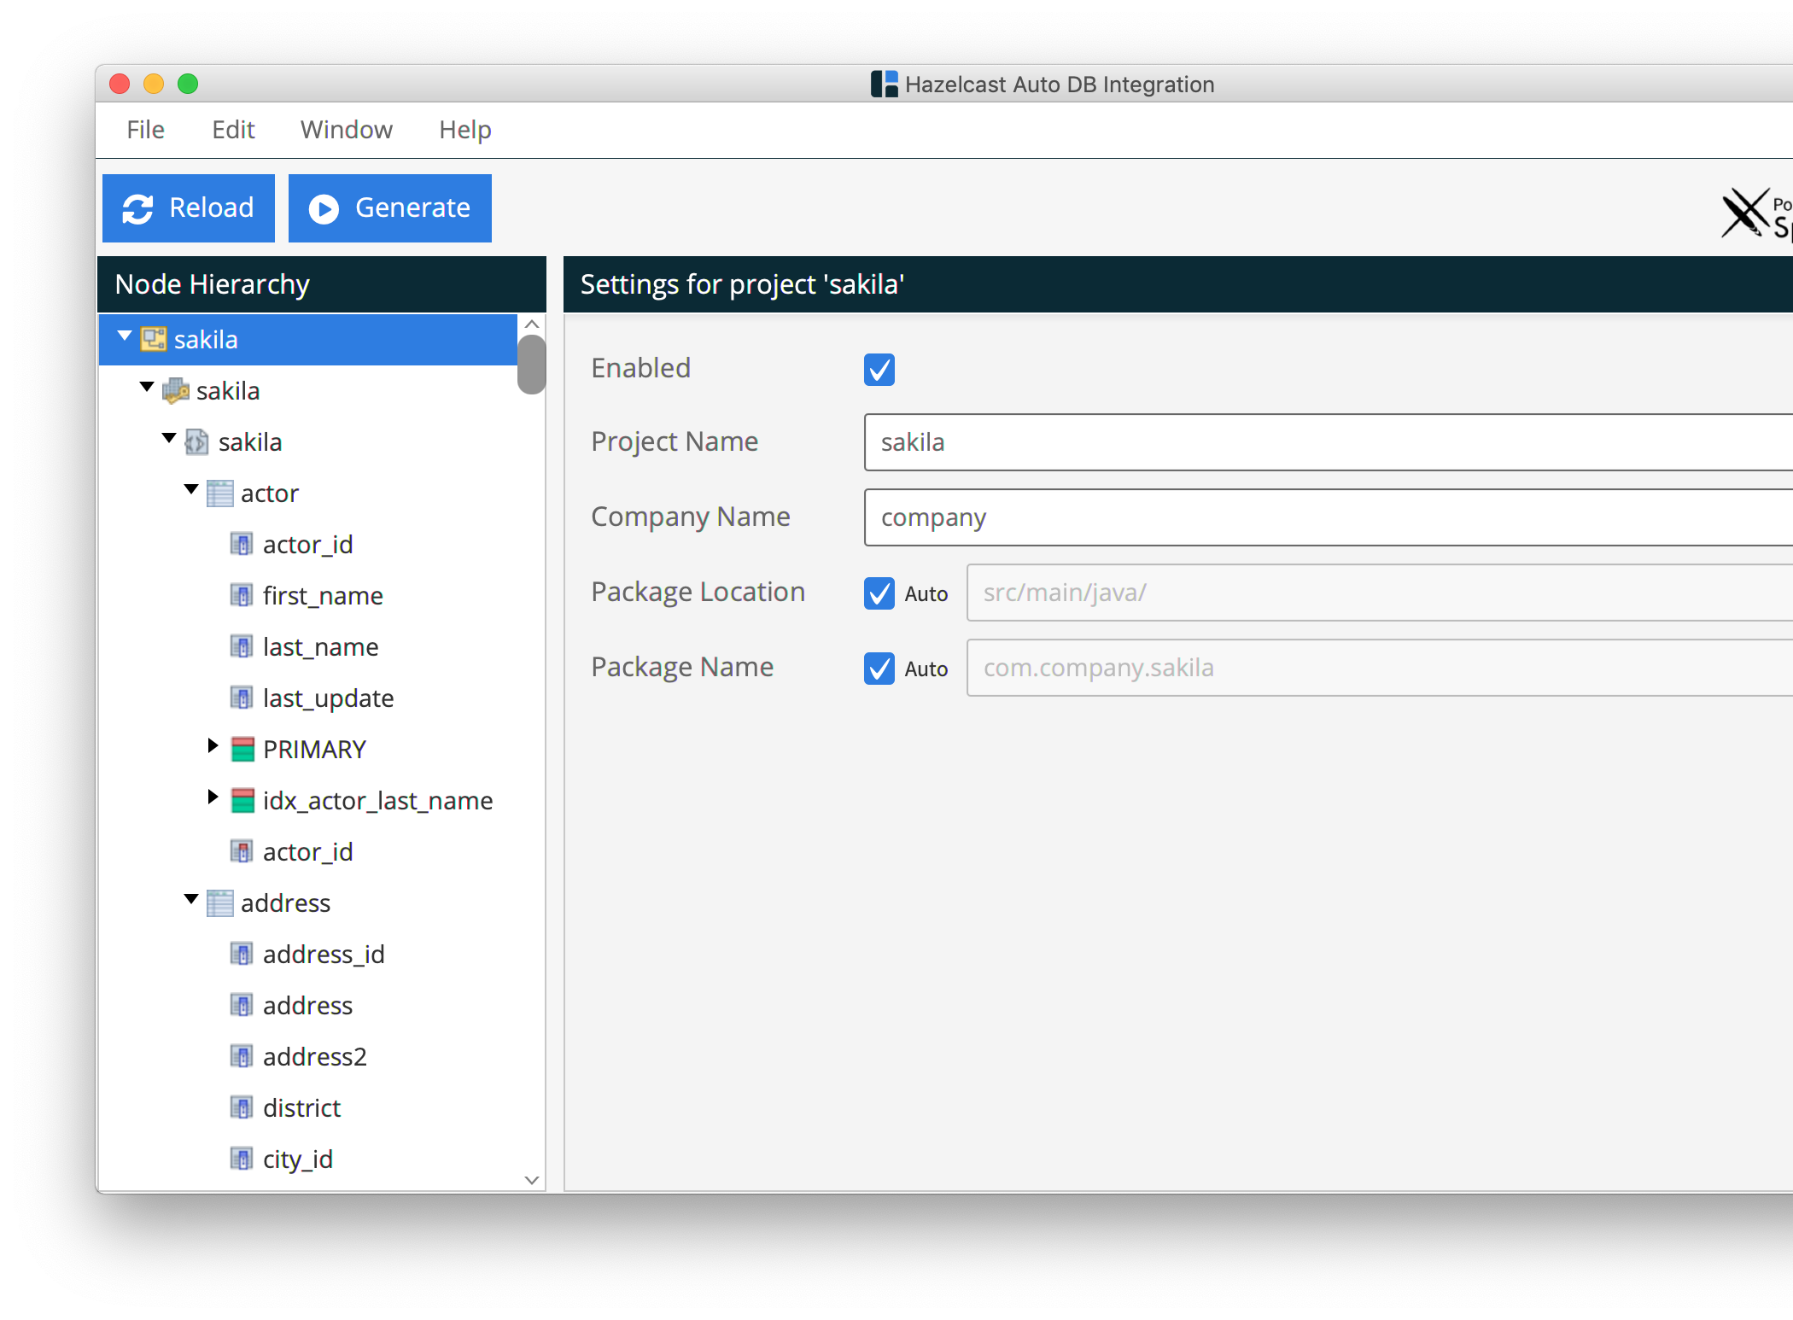The height and width of the screenshot is (1320, 1793).
Task: Click the Speedment logo at top right
Action: click(1756, 213)
